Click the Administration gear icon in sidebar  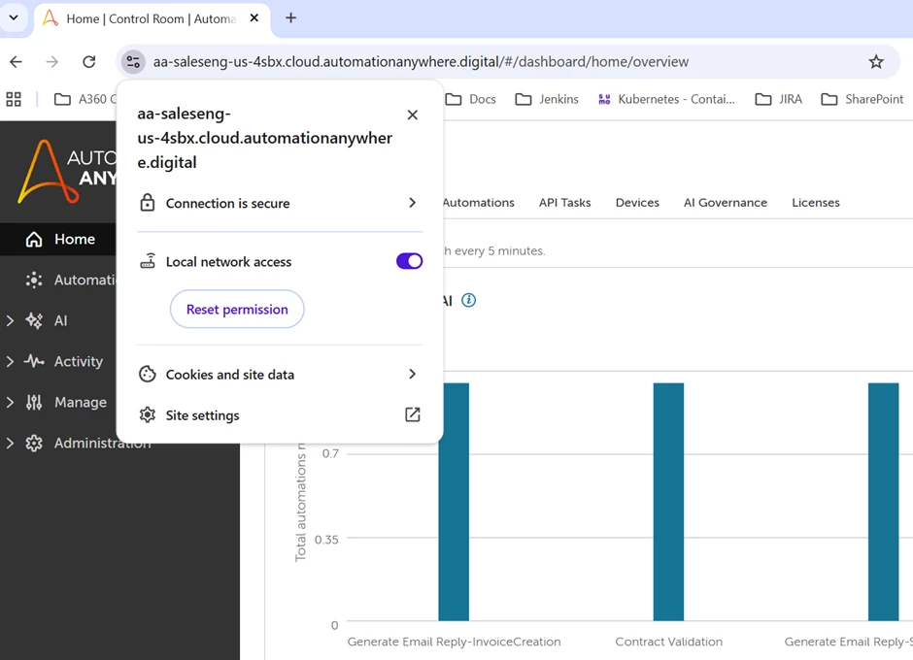click(x=34, y=443)
